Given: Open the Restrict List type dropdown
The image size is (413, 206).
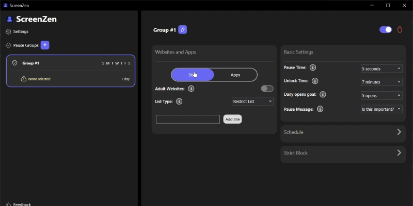Looking at the screenshot, I should (x=252, y=101).
